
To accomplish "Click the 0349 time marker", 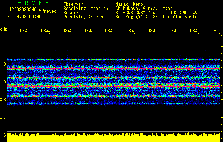I will pyautogui.click(x=195, y=31).
